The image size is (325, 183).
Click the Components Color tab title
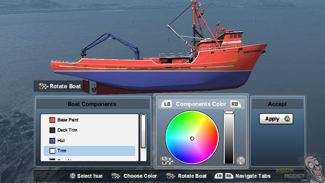201,104
